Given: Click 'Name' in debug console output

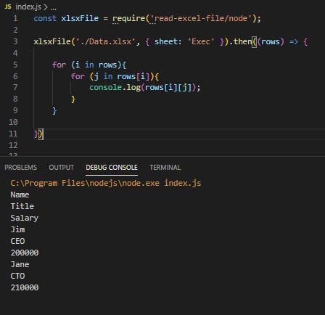Looking at the screenshot, I should 20,195.
